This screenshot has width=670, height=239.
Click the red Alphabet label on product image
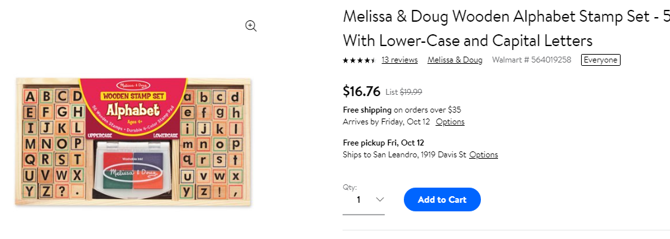tap(133, 109)
